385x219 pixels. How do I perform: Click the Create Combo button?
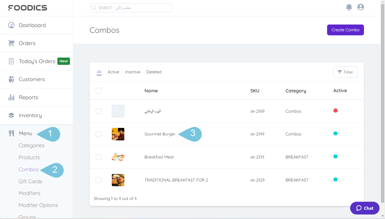point(345,30)
